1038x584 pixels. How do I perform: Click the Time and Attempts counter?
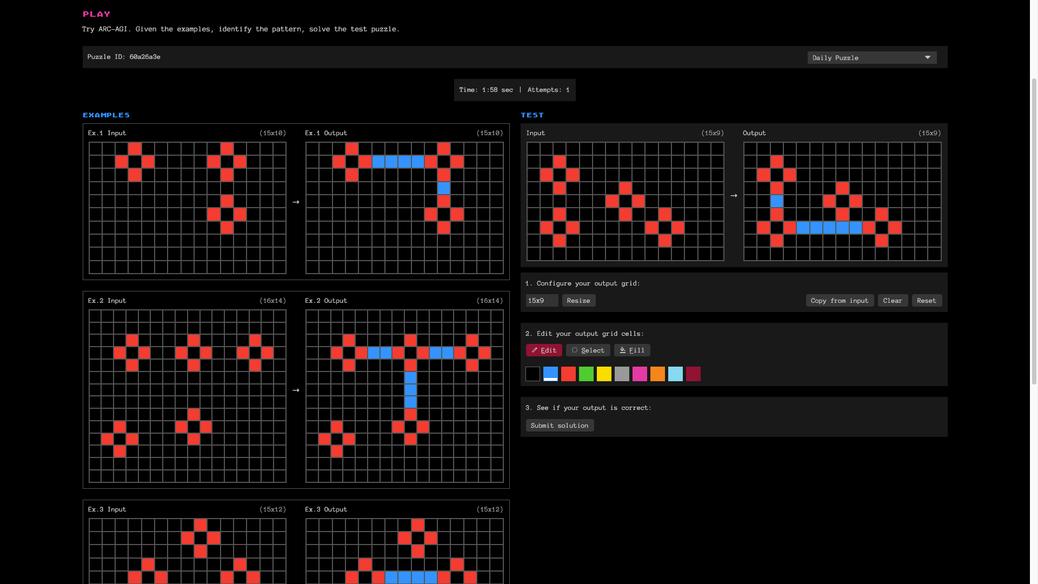pyautogui.click(x=515, y=90)
